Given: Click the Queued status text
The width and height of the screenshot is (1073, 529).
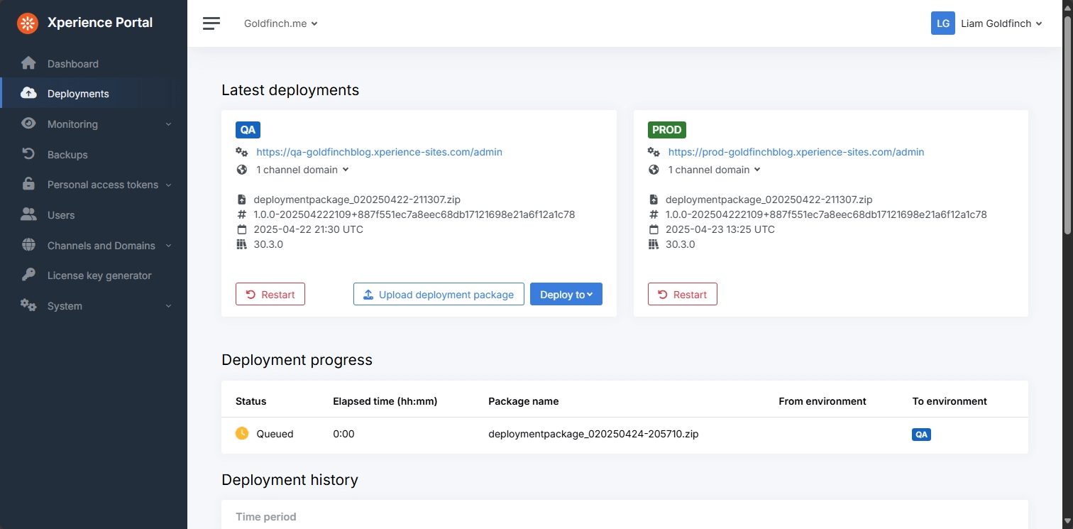Looking at the screenshot, I should (275, 434).
